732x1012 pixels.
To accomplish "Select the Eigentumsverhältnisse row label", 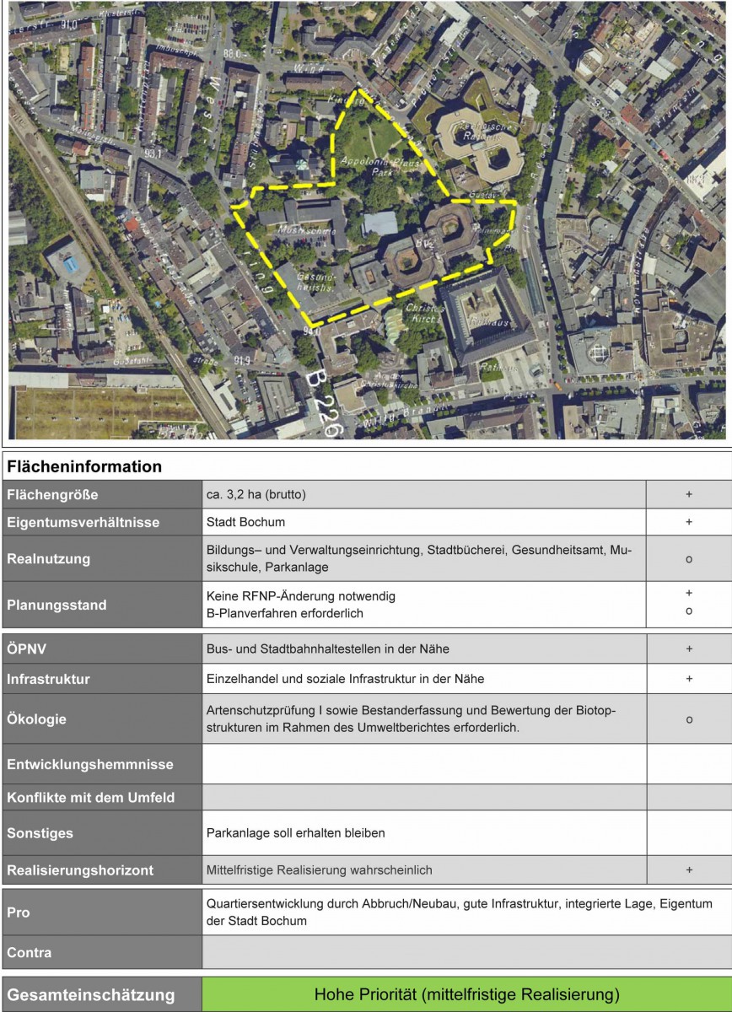I will 83,522.
